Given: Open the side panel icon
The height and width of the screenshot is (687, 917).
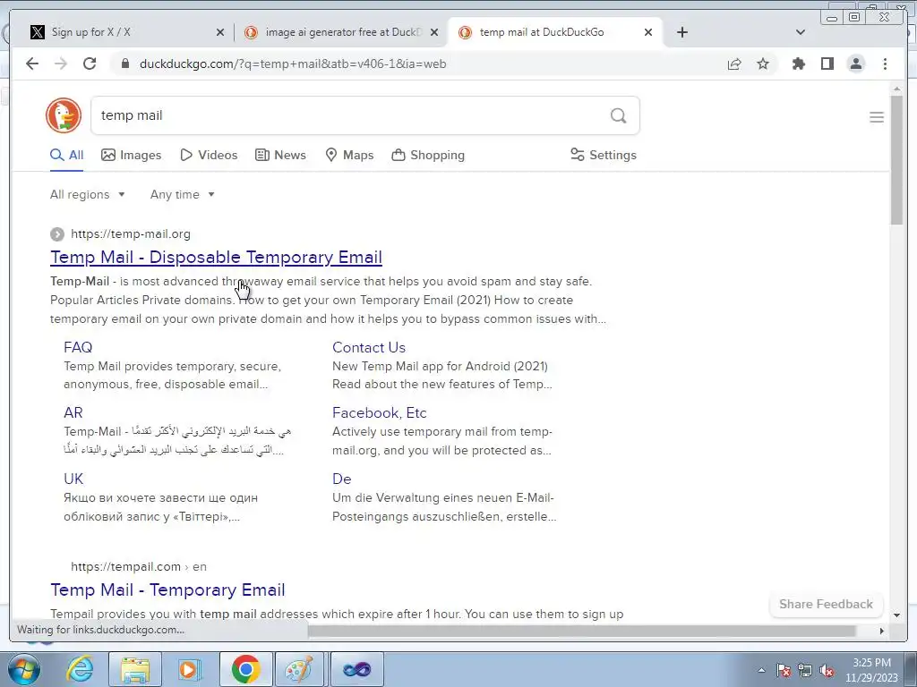Looking at the screenshot, I should (x=827, y=64).
